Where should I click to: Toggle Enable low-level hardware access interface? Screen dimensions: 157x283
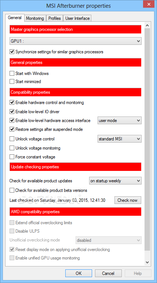[x=12, y=121]
